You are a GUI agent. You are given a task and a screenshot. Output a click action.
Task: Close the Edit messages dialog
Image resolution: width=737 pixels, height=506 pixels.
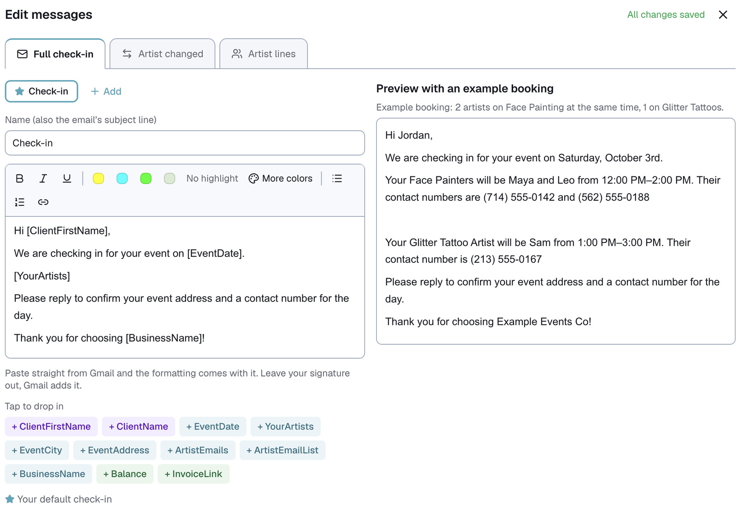coord(723,15)
